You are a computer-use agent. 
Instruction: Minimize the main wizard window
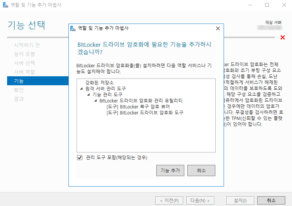(250, 5)
